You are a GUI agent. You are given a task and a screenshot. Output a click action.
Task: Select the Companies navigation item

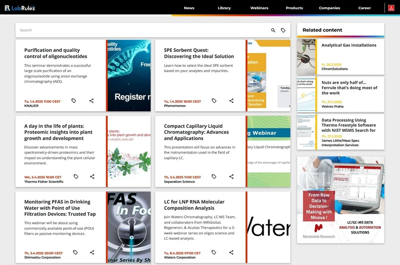pyautogui.click(x=329, y=8)
